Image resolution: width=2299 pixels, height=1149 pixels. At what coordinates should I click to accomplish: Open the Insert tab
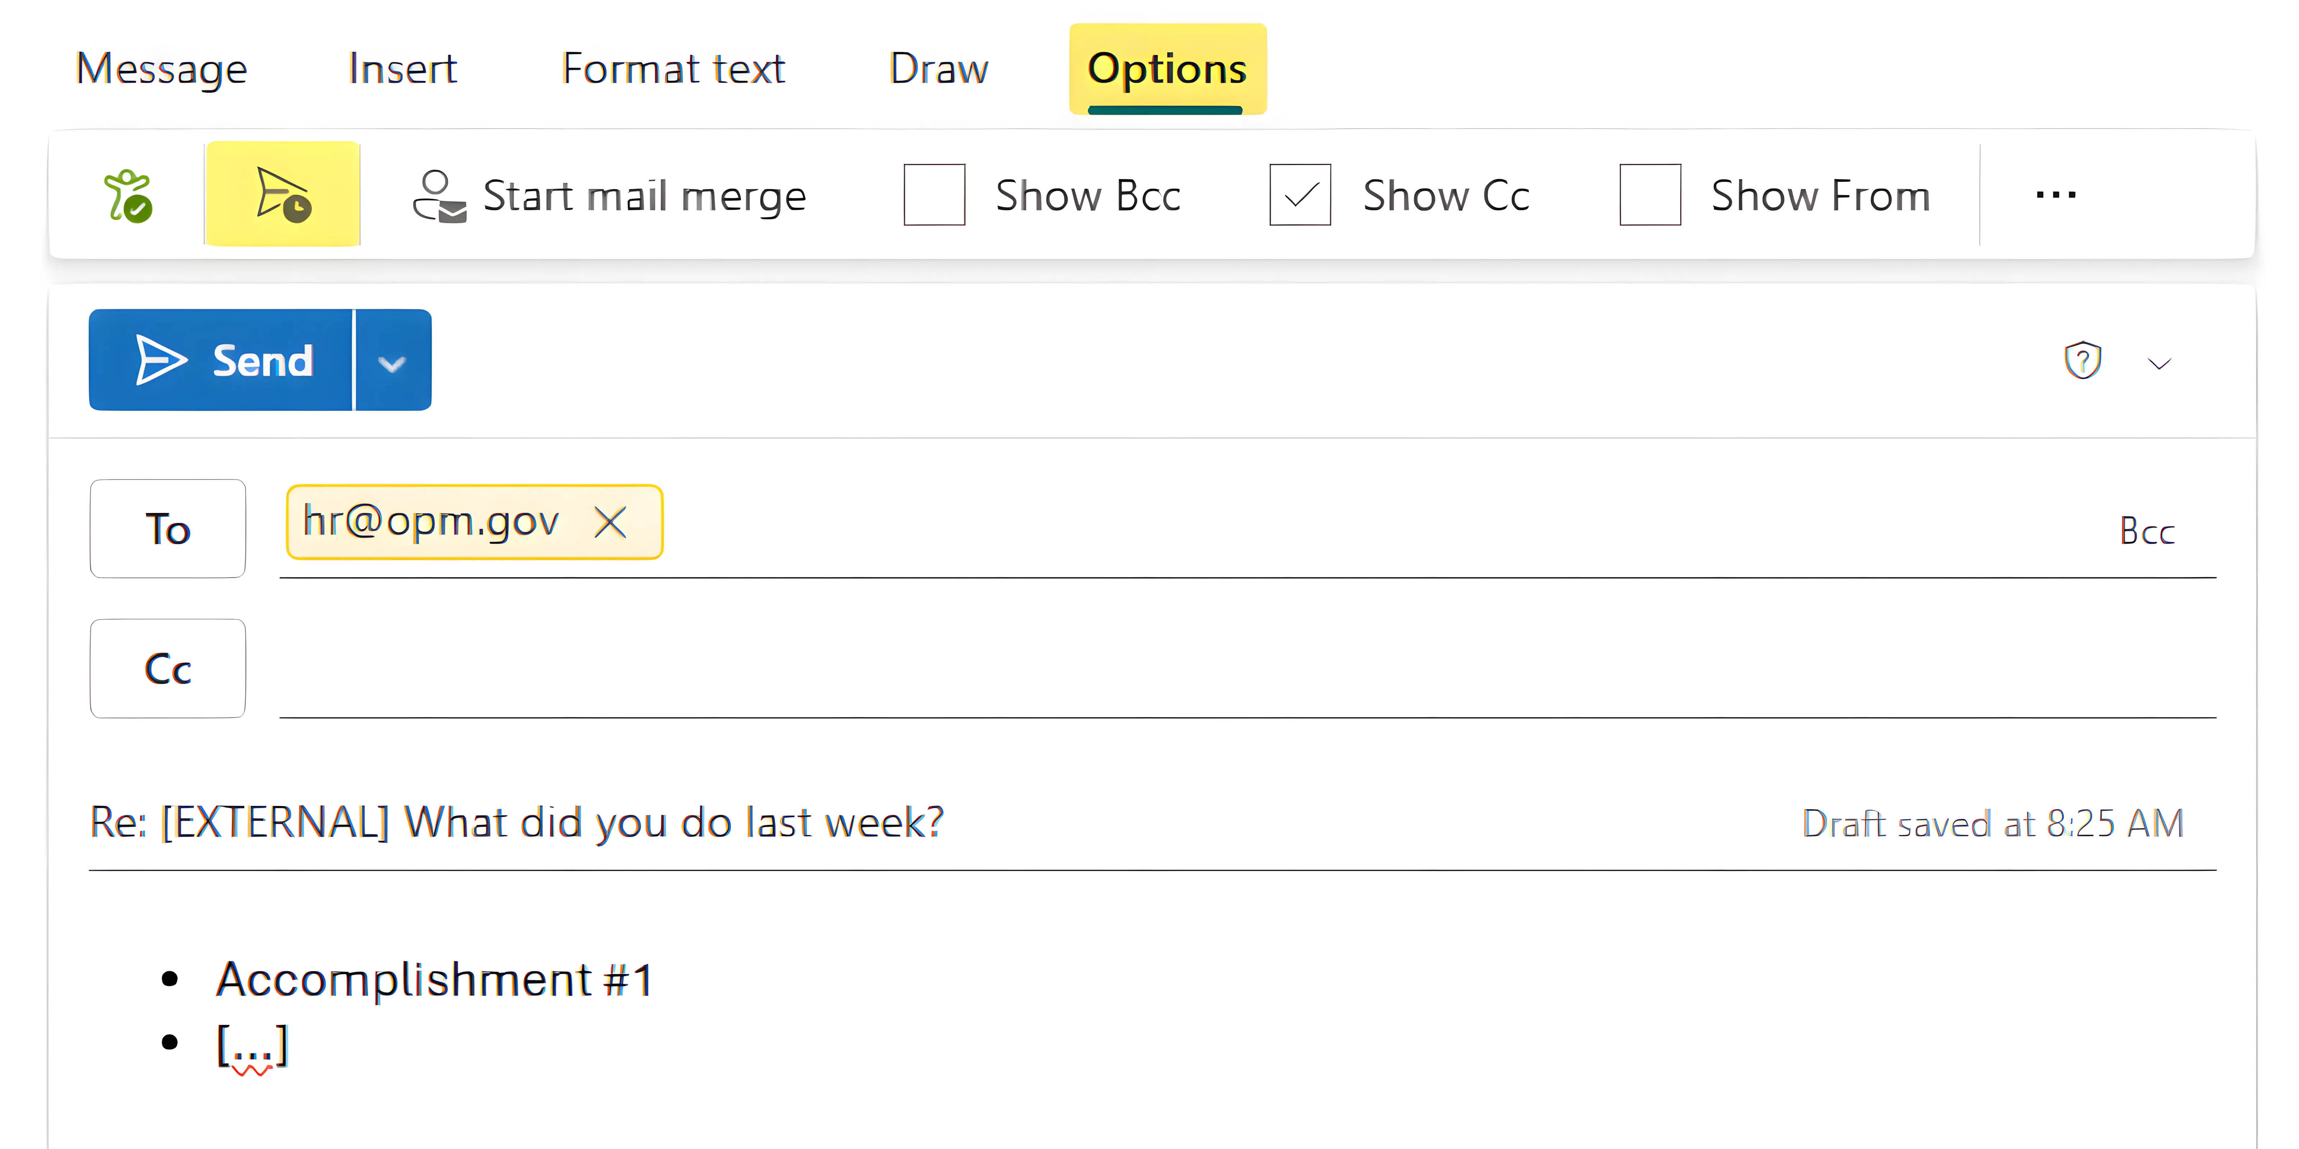coord(402,69)
